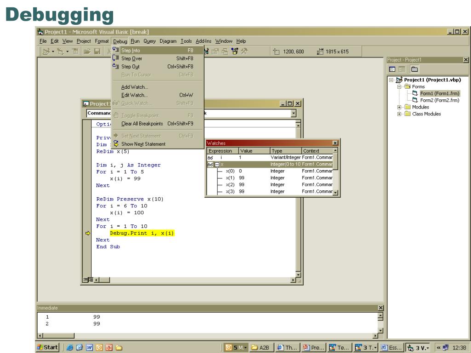Viewport: 471px width, 353px height.
Task: Open the Project menu
Action: pos(84,41)
